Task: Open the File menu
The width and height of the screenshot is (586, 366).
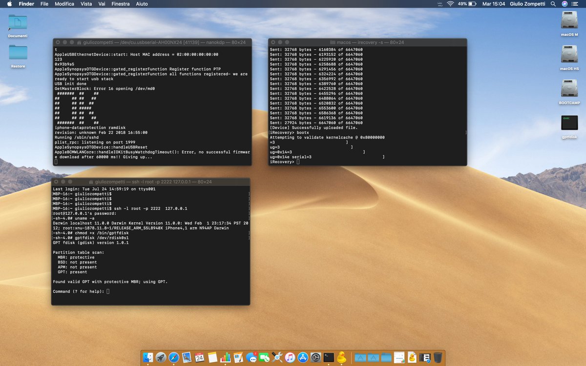Action: [44, 3]
